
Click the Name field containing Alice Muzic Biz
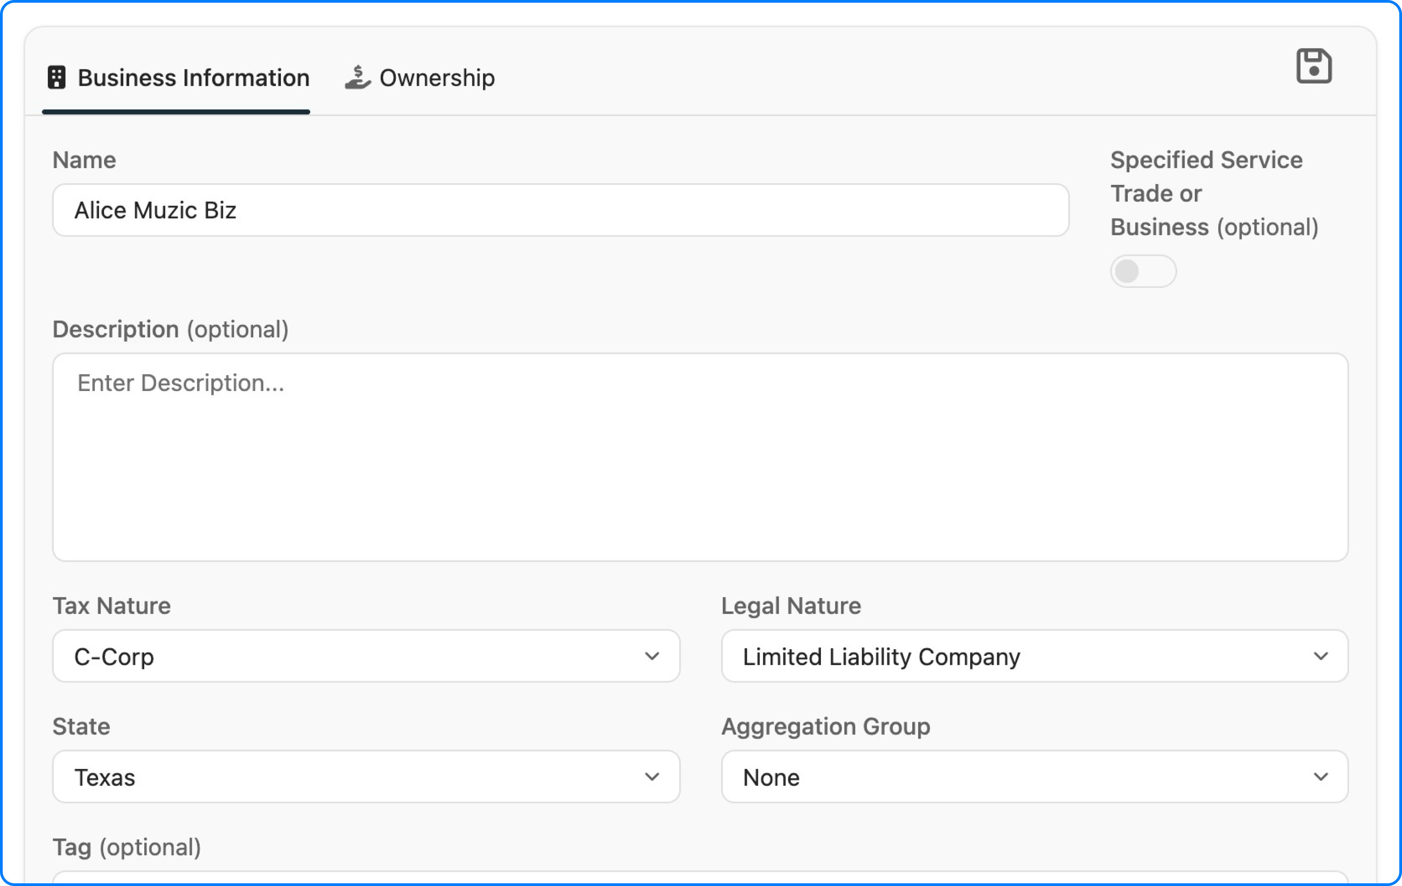[x=561, y=210]
